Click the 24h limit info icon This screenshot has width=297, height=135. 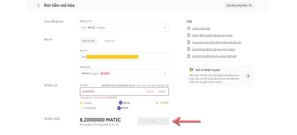pos(167,85)
